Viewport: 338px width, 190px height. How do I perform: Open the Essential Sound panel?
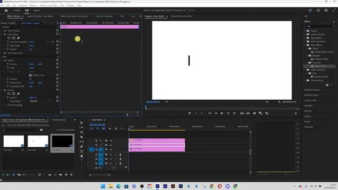tap(311, 95)
